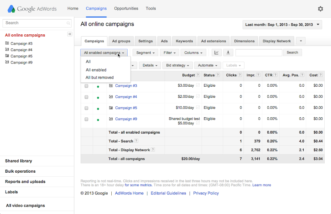Choose 'All but removed' from the menu
Viewport: 331px width, 214px height.
99,77
